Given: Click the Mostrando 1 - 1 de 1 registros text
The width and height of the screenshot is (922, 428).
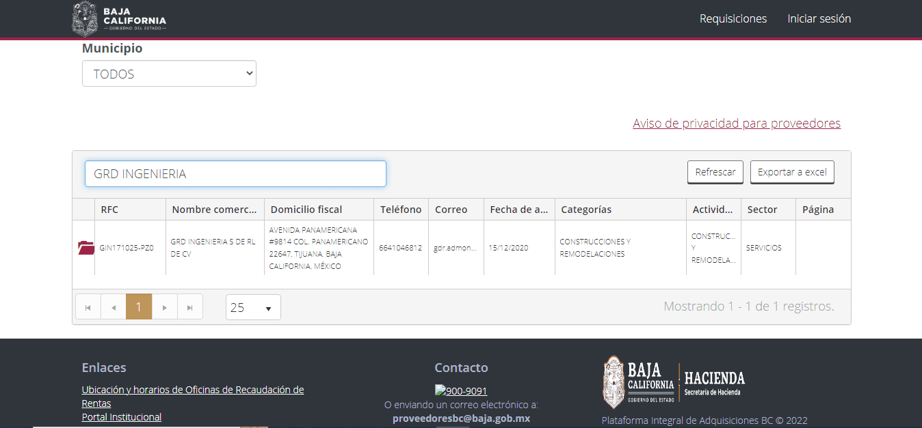Looking at the screenshot, I should [x=749, y=306].
